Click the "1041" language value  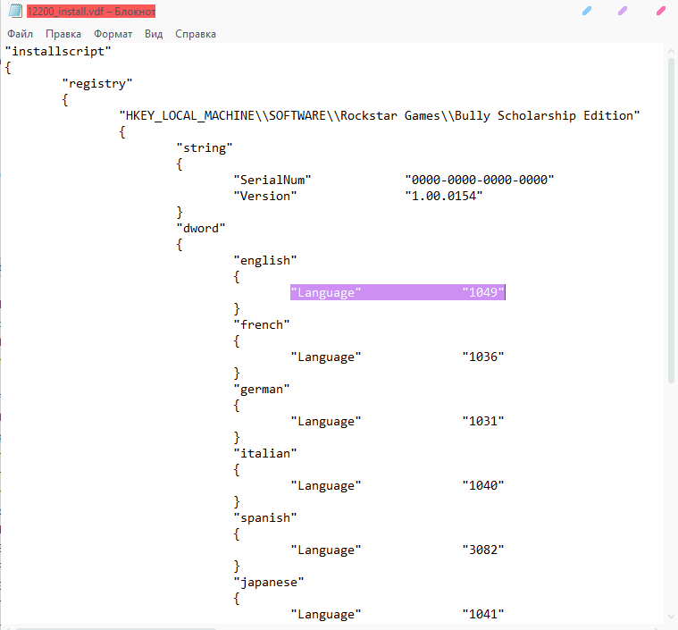point(483,614)
